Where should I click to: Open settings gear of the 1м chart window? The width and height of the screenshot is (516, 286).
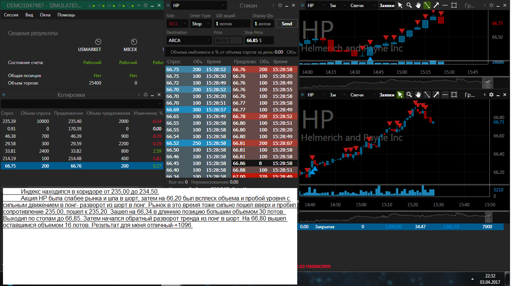[x=491, y=95]
